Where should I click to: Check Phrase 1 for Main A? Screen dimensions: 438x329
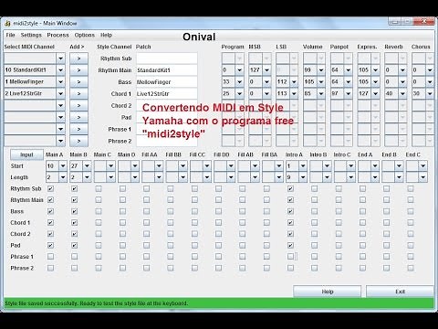pos(50,257)
